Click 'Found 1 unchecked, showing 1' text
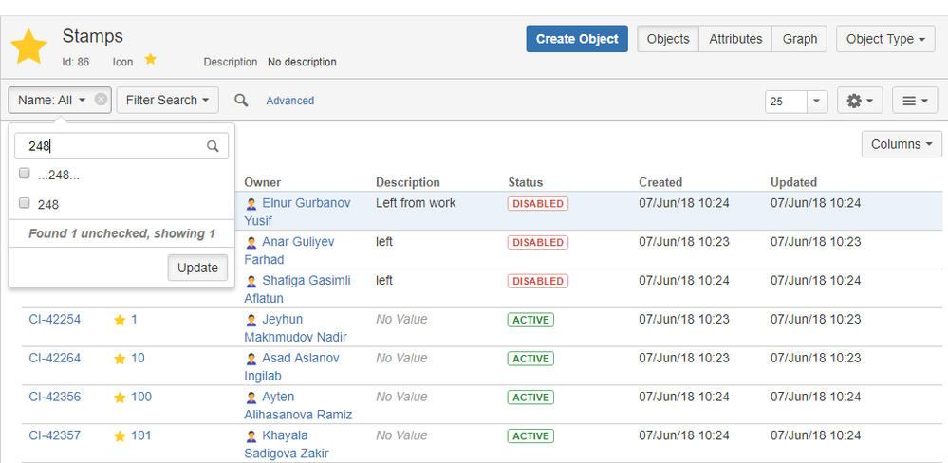 121,233
